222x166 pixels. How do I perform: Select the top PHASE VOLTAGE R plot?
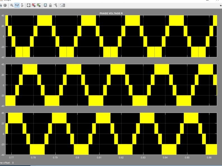point(111,36)
